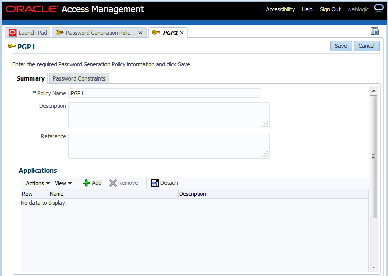Click the resize grip of Reference box

[x=265, y=154]
